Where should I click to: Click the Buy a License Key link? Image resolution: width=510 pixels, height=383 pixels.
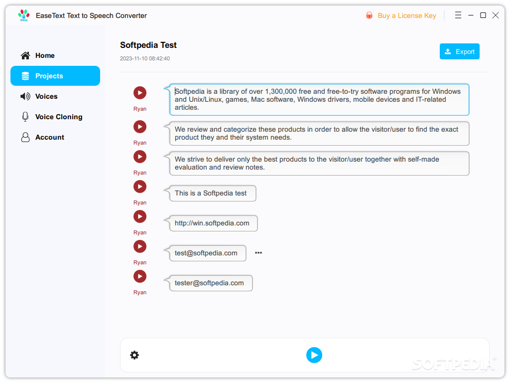click(x=406, y=15)
